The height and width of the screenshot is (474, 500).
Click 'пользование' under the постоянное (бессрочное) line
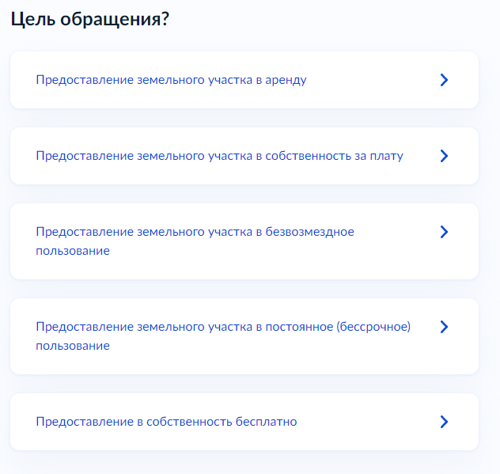pyautogui.click(x=73, y=346)
